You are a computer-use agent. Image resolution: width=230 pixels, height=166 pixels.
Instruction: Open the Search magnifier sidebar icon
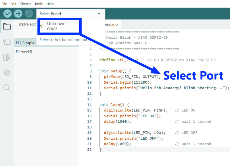coord(7,88)
